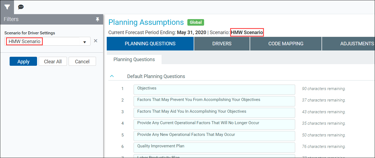
Task: Switch to the Code Mapping tab
Action: (286, 44)
